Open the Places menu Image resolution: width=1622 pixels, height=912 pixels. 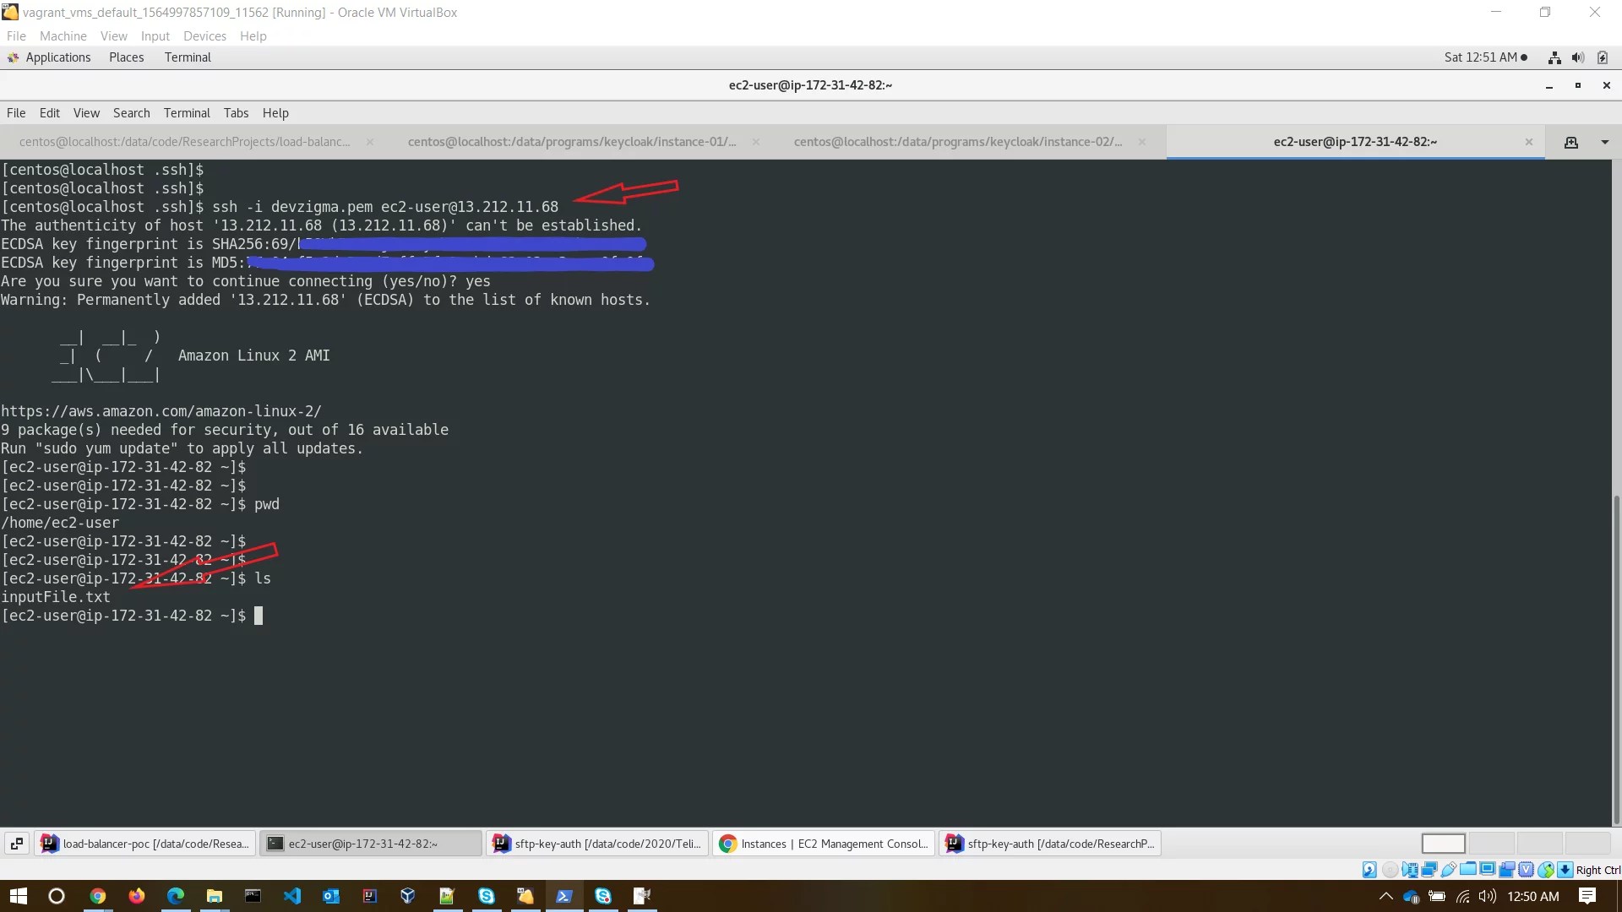coord(126,57)
